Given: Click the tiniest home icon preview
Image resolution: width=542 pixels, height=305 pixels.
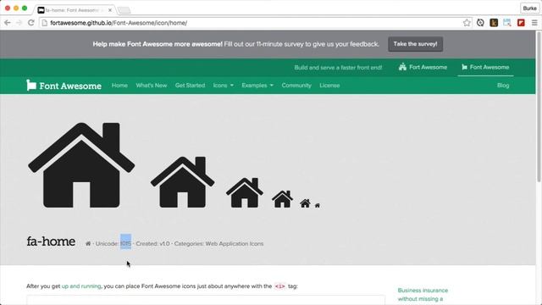Looking at the screenshot, I should point(318,205).
